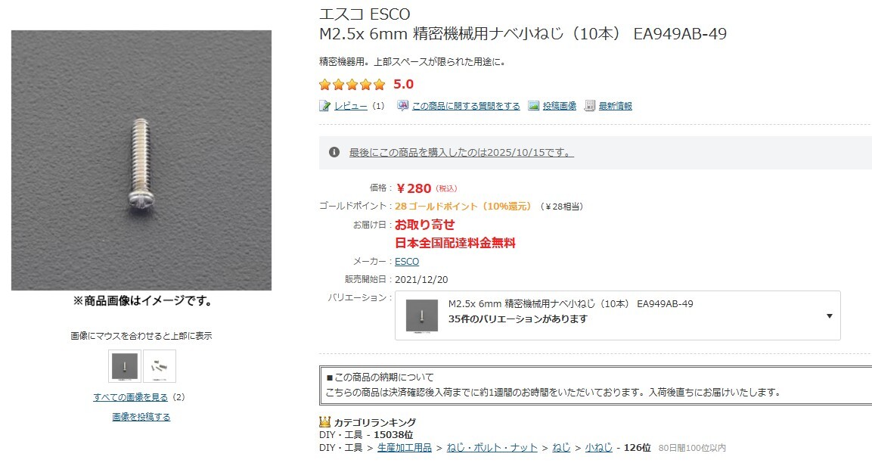Click the last purchase date notice link

click(460, 151)
